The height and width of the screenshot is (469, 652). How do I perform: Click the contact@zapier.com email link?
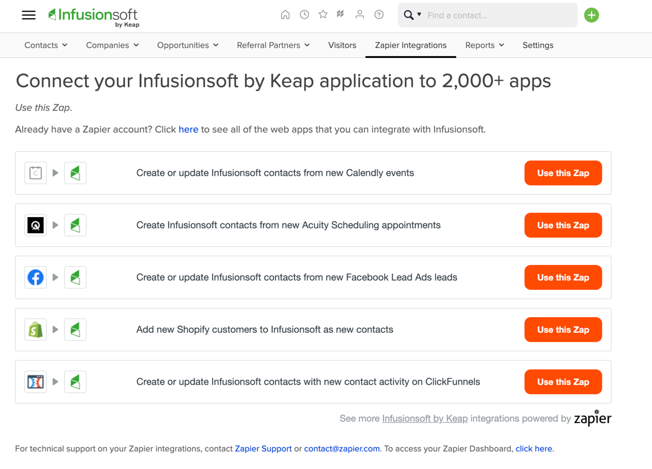[x=342, y=448]
